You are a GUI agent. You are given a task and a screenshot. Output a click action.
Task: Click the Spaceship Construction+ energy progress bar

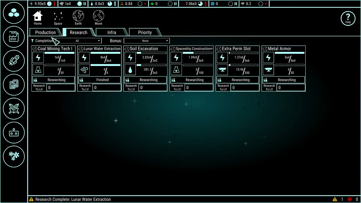pos(197,53)
